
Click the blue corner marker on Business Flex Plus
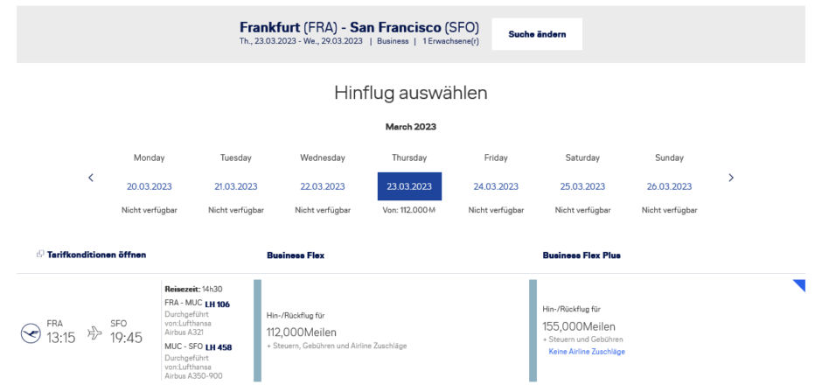click(798, 285)
